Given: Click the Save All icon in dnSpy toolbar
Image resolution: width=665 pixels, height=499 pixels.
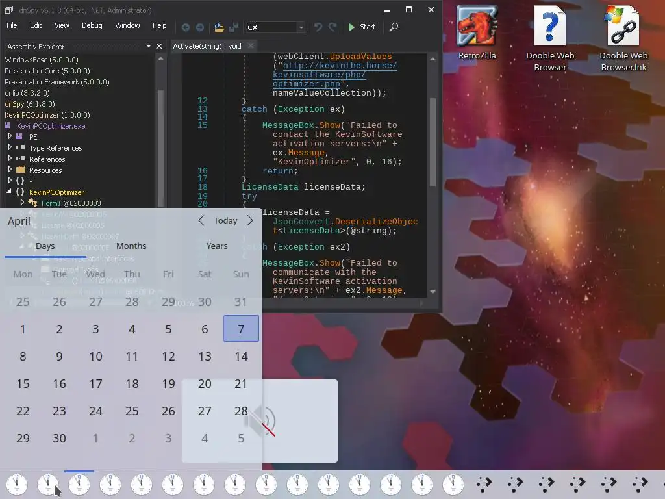Looking at the screenshot, I should point(234,27).
